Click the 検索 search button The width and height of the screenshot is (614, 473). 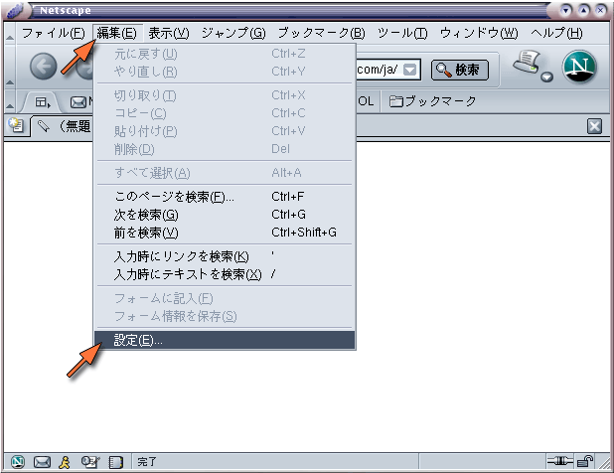pyautogui.click(x=460, y=71)
